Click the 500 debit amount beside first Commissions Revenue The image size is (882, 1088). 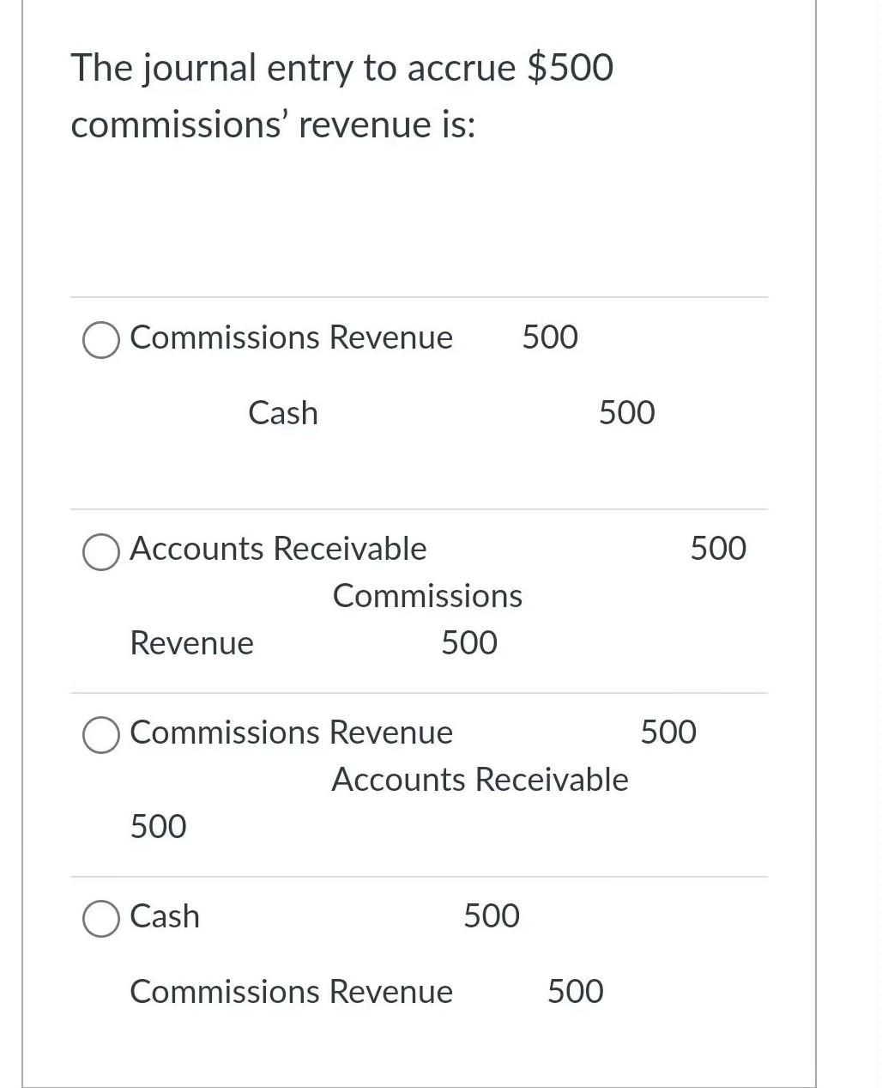tap(550, 337)
